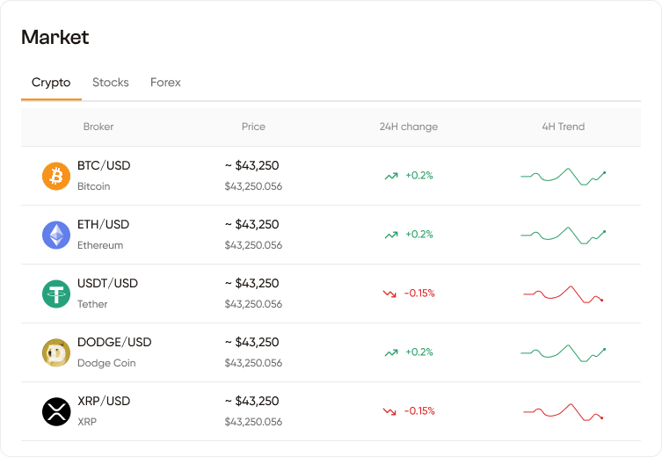Open the USDT/USD red trend sparkline
Image resolution: width=662 pixels, height=457 pixels.
tap(564, 294)
